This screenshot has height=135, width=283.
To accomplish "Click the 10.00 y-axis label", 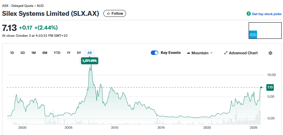I will [x=271, y=75].
